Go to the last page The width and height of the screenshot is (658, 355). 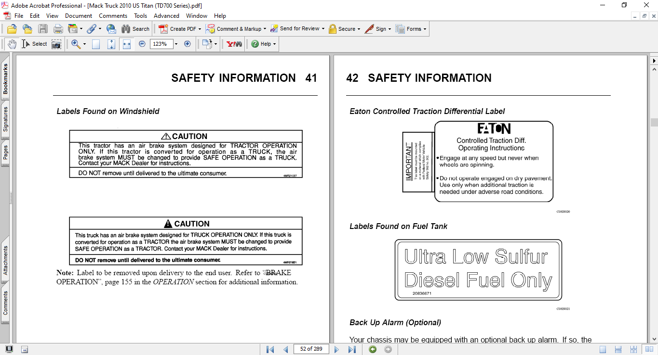pos(352,349)
